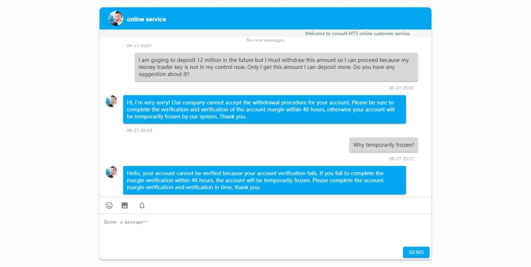Viewport: 531px width, 267px height.
Task: Click the 09-27 05:10 timestamp
Action: point(139,130)
